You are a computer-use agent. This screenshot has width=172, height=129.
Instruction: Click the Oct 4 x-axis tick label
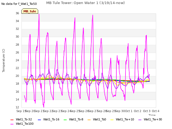point(156,111)
